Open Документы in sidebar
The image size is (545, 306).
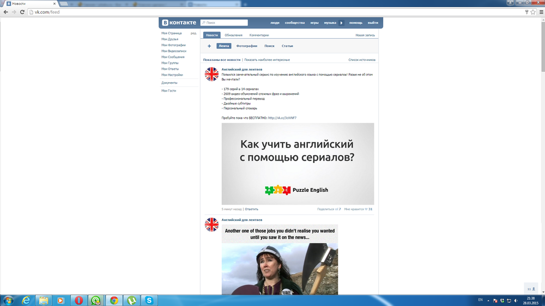pyautogui.click(x=169, y=83)
